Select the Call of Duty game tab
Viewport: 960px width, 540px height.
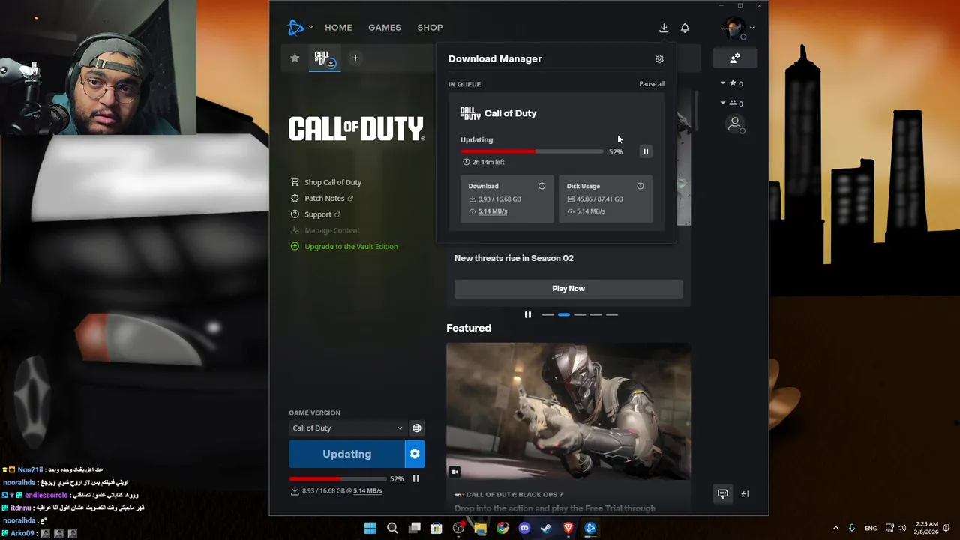pos(325,58)
